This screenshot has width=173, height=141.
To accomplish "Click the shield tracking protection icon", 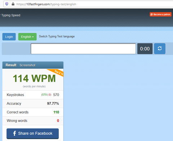I will click(x=7, y=4).
